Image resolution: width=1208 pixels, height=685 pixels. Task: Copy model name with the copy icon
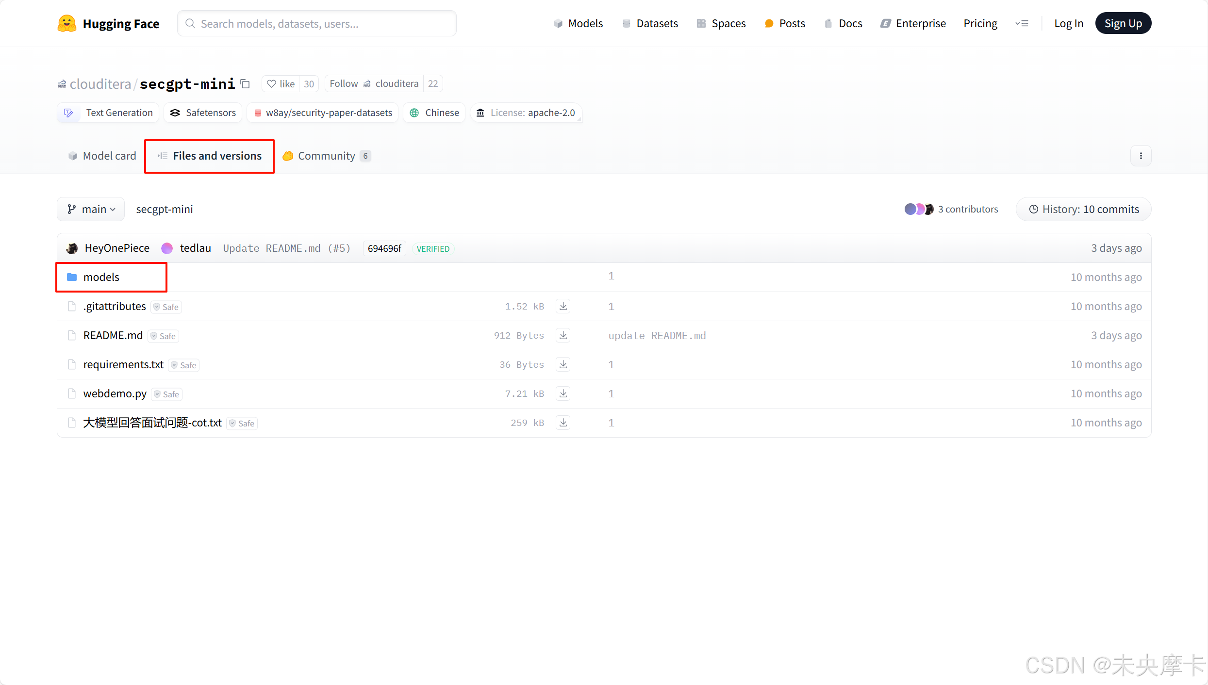[246, 84]
